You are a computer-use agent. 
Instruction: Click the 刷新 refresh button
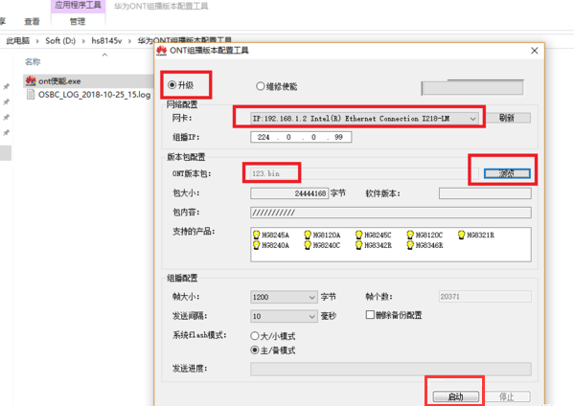point(507,118)
